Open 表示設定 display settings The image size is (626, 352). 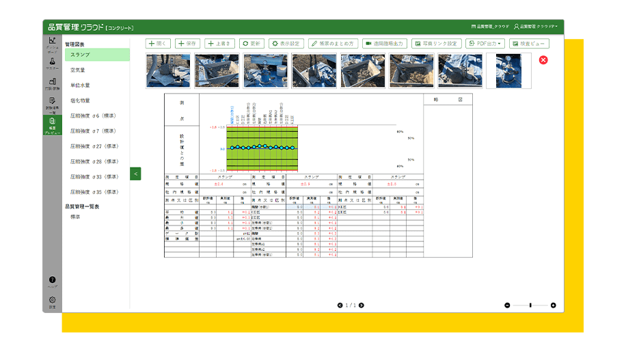pyautogui.click(x=286, y=44)
